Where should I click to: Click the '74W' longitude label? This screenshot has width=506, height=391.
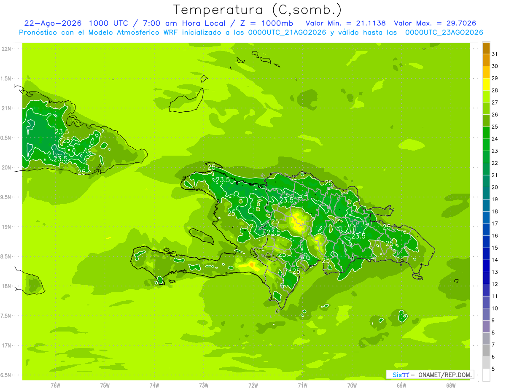pos(154,385)
